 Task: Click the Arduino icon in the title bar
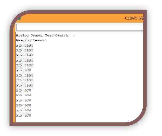click(x=19, y=19)
